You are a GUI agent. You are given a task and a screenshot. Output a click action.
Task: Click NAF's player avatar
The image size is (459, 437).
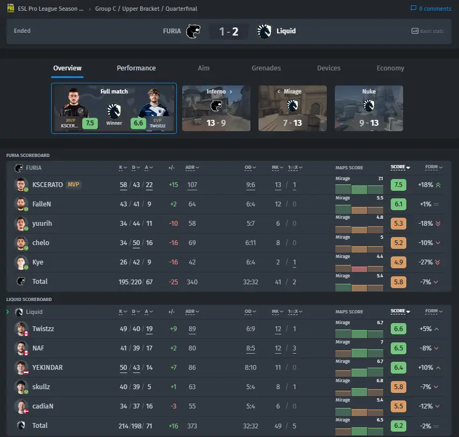tap(21, 348)
